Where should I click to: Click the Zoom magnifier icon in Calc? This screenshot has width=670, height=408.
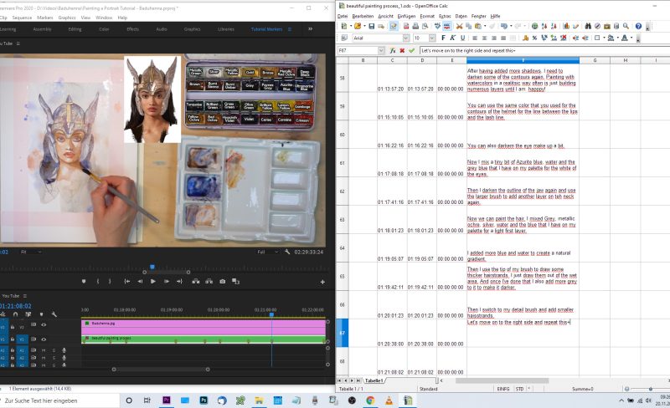coord(626,27)
